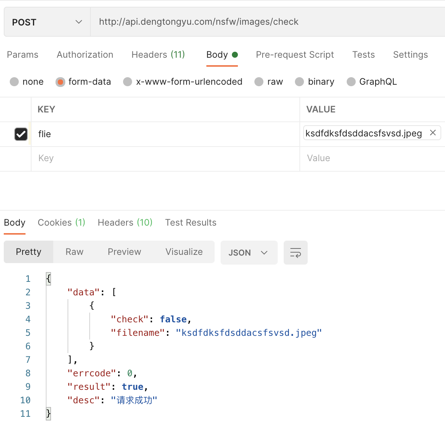Switch to the Tests tab
The height and width of the screenshot is (434, 445).
tap(363, 55)
